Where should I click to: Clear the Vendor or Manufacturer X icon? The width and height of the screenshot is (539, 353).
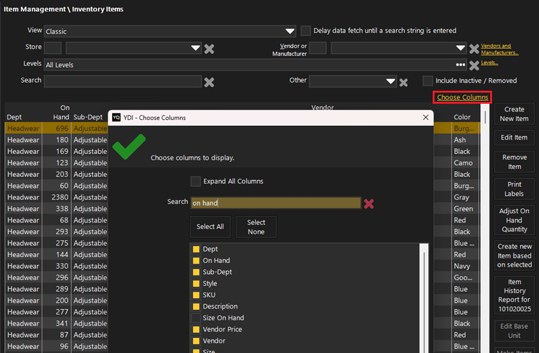pyautogui.click(x=474, y=49)
